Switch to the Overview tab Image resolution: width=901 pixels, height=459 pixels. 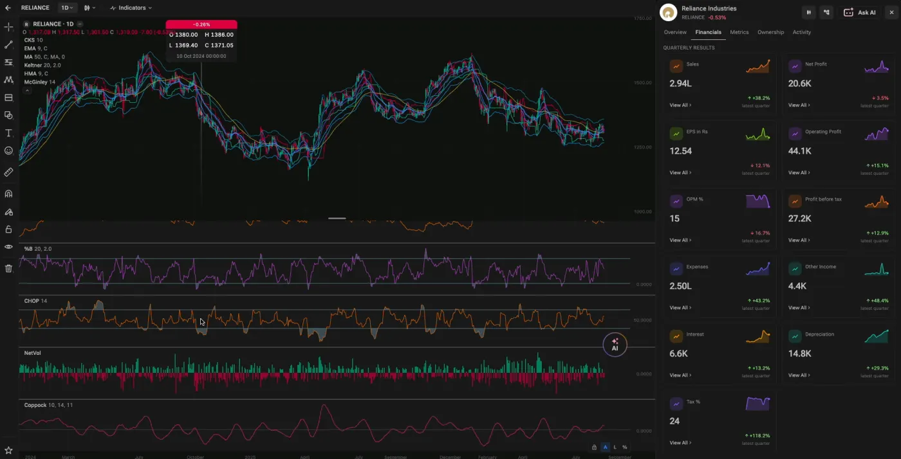click(x=675, y=32)
